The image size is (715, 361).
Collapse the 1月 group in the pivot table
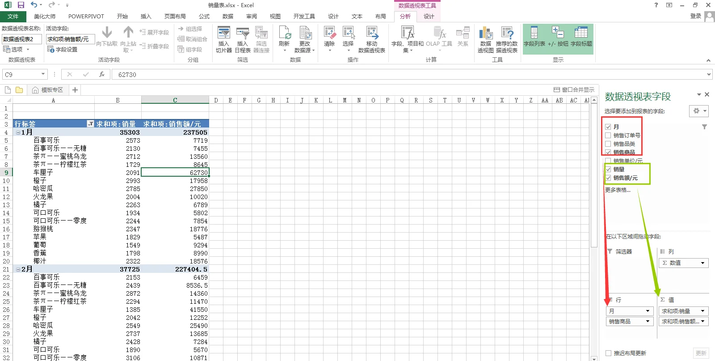18,132
